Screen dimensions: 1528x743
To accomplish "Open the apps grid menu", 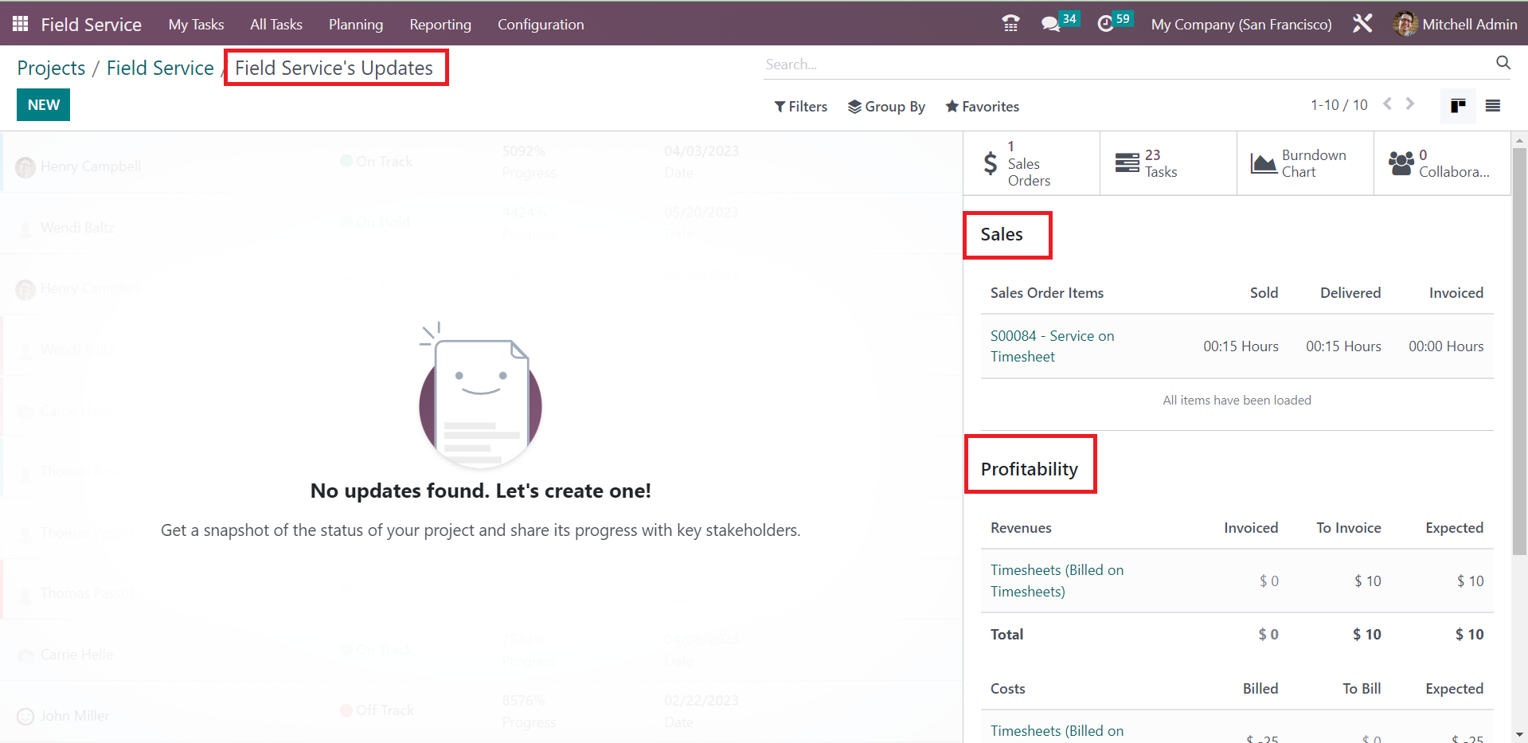I will [21, 24].
